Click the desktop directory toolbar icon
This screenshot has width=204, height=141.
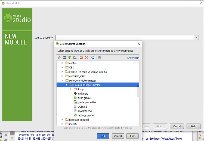pos(64,58)
